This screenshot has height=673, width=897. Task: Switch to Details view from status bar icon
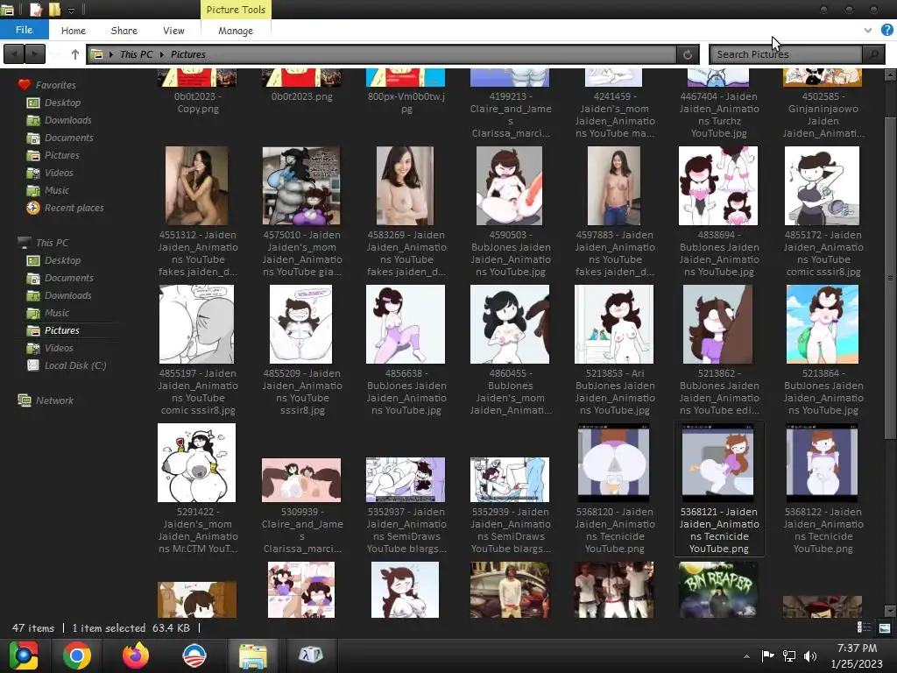pyautogui.click(x=864, y=627)
